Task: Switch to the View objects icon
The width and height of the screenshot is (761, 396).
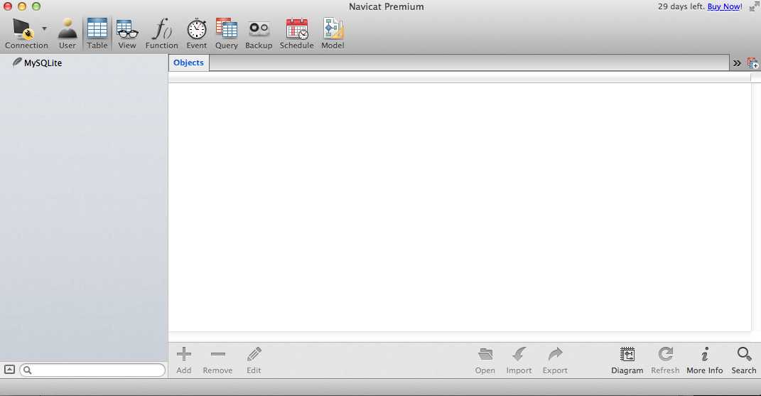Action: pos(127,33)
